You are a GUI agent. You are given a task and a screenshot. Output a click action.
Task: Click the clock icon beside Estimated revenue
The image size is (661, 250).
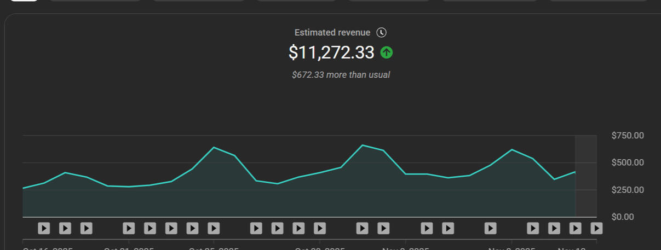pos(382,33)
